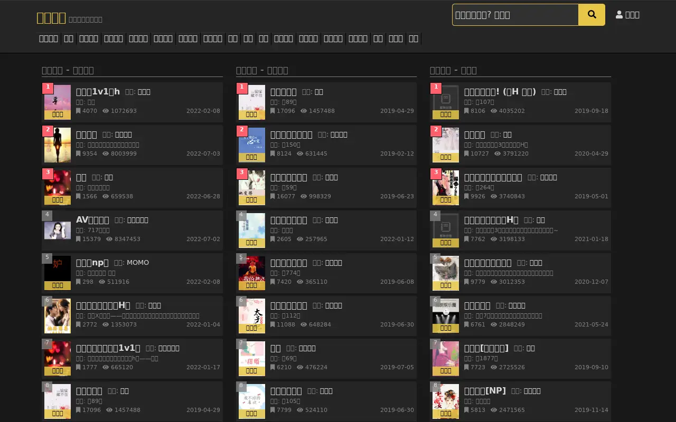676x422 pixels.
Task: Click bookmark icon beside count 8106
Action: 466,111
